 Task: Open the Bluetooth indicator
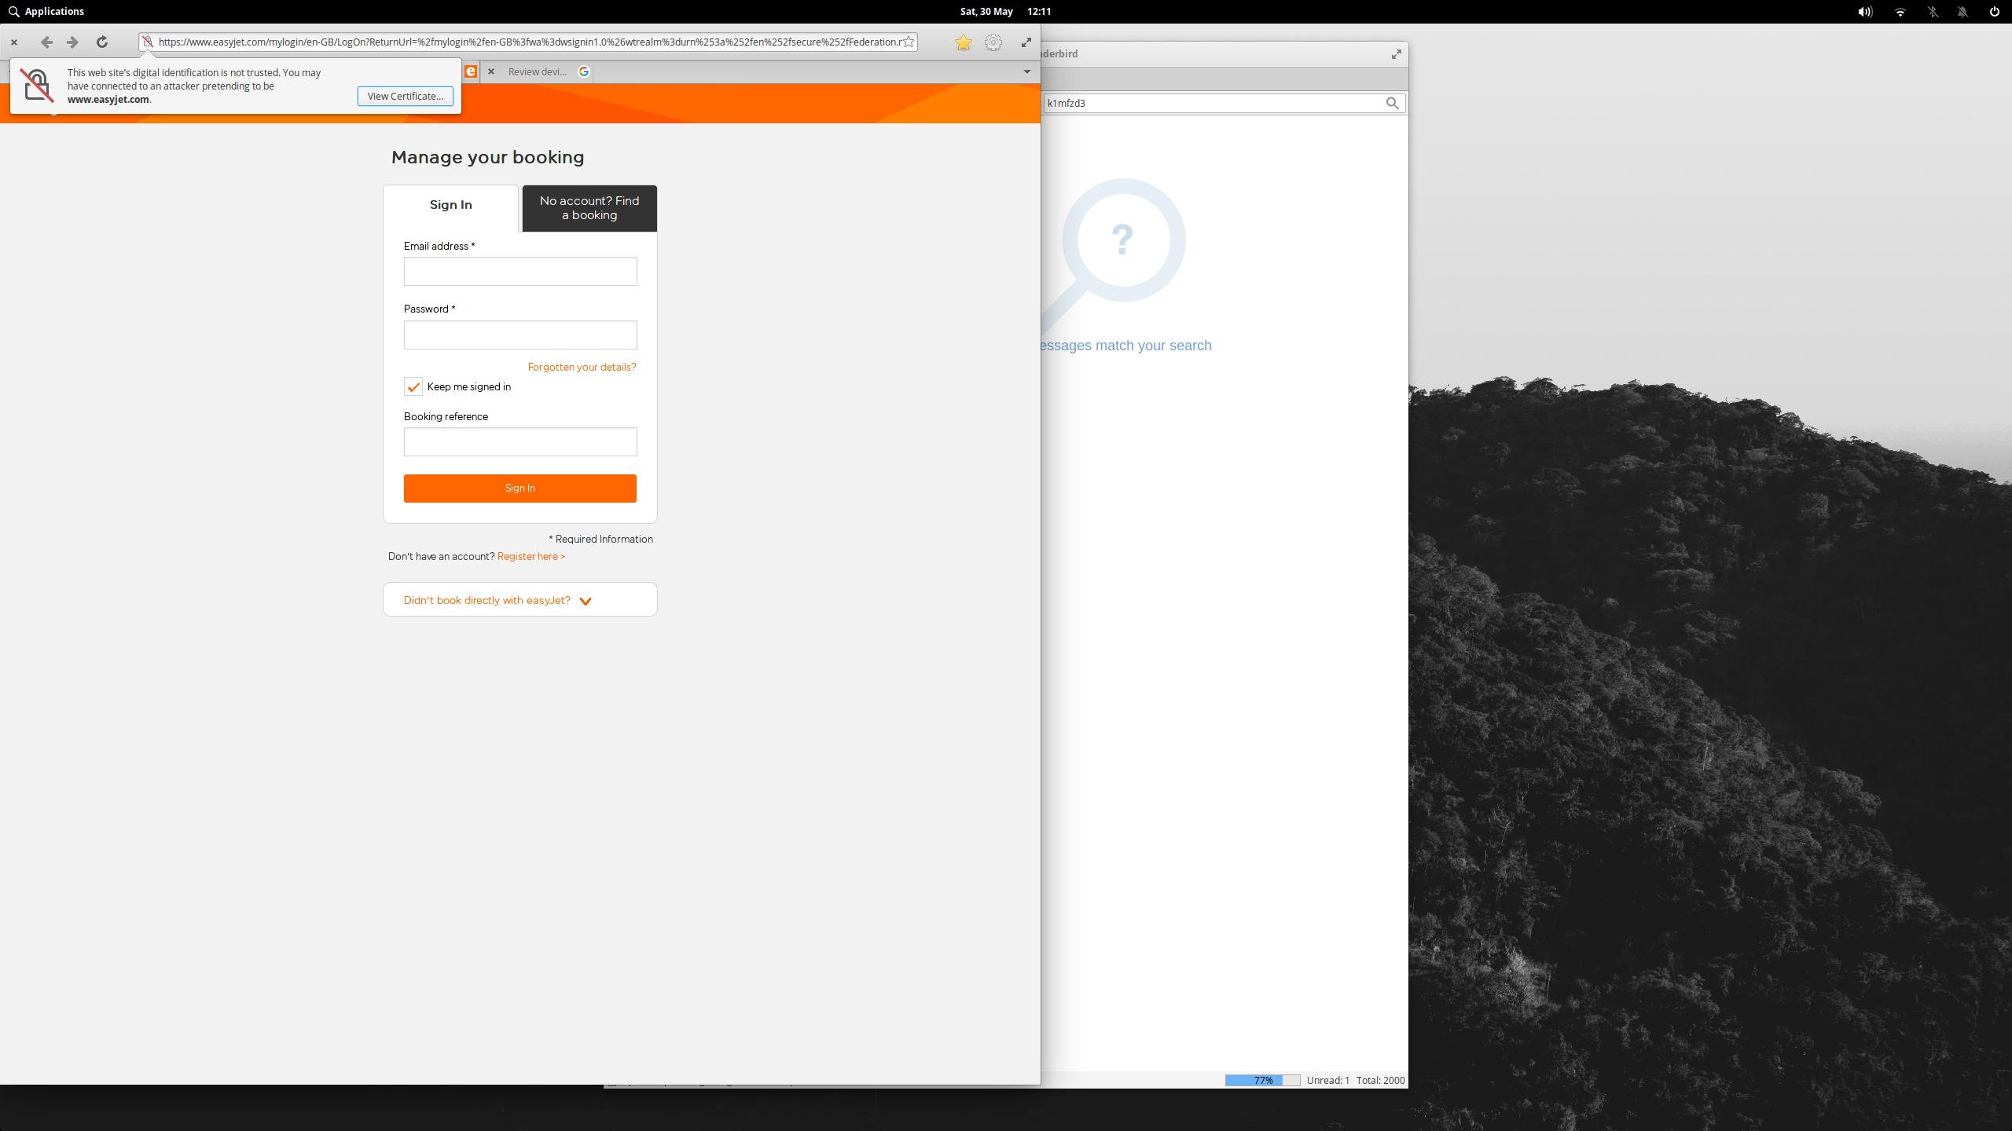click(x=1933, y=12)
